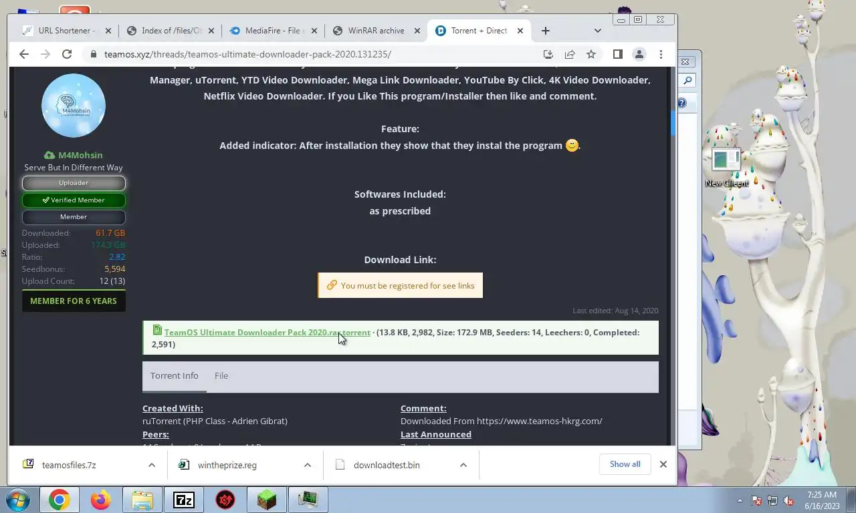Close the MediaFire tab
The image size is (856, 513).
[314, 31]
